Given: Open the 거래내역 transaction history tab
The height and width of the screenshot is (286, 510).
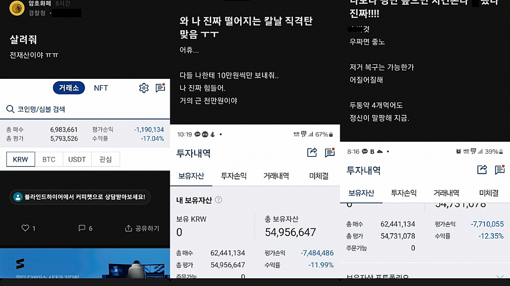Looking at the screenshot, I should coord(275,176).
